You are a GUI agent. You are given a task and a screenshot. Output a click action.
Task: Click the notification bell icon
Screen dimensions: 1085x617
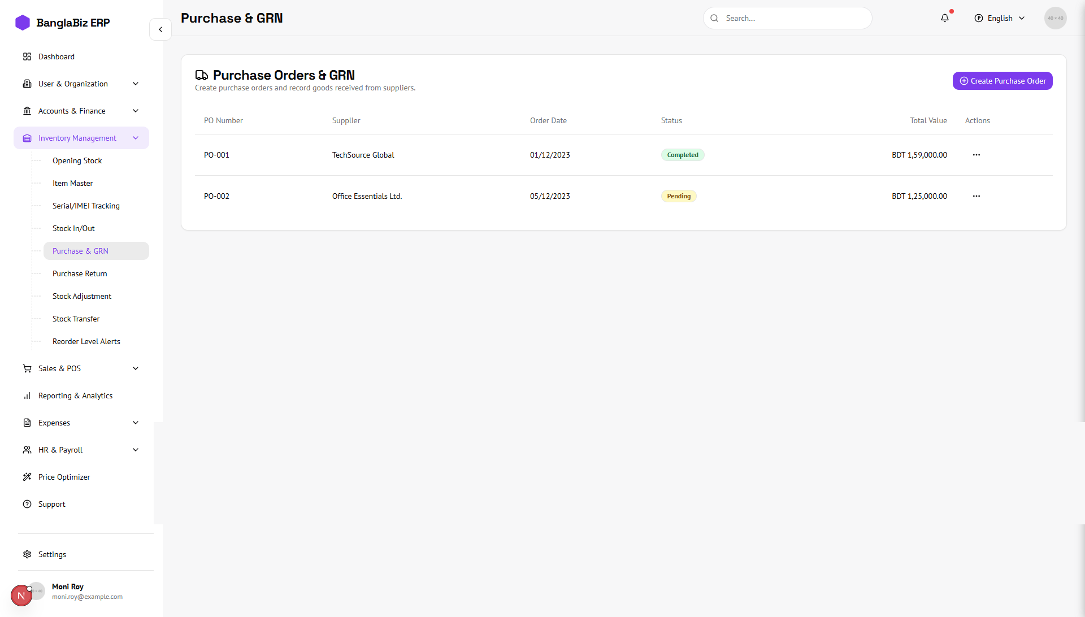[x=944, y=18]
